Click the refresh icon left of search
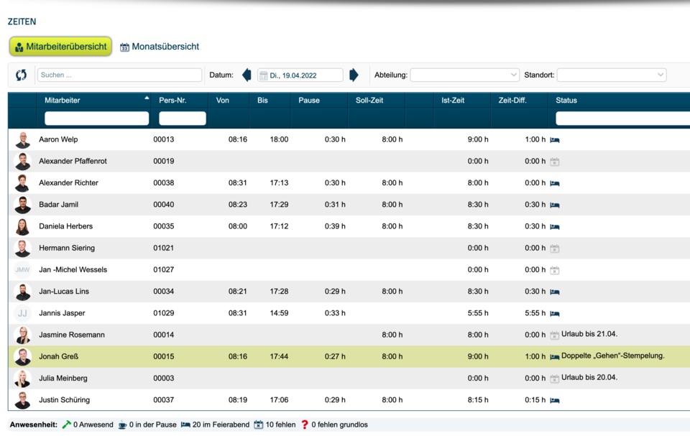The width and height of the screenshot is (690, 436). click(x=21, y=75)
